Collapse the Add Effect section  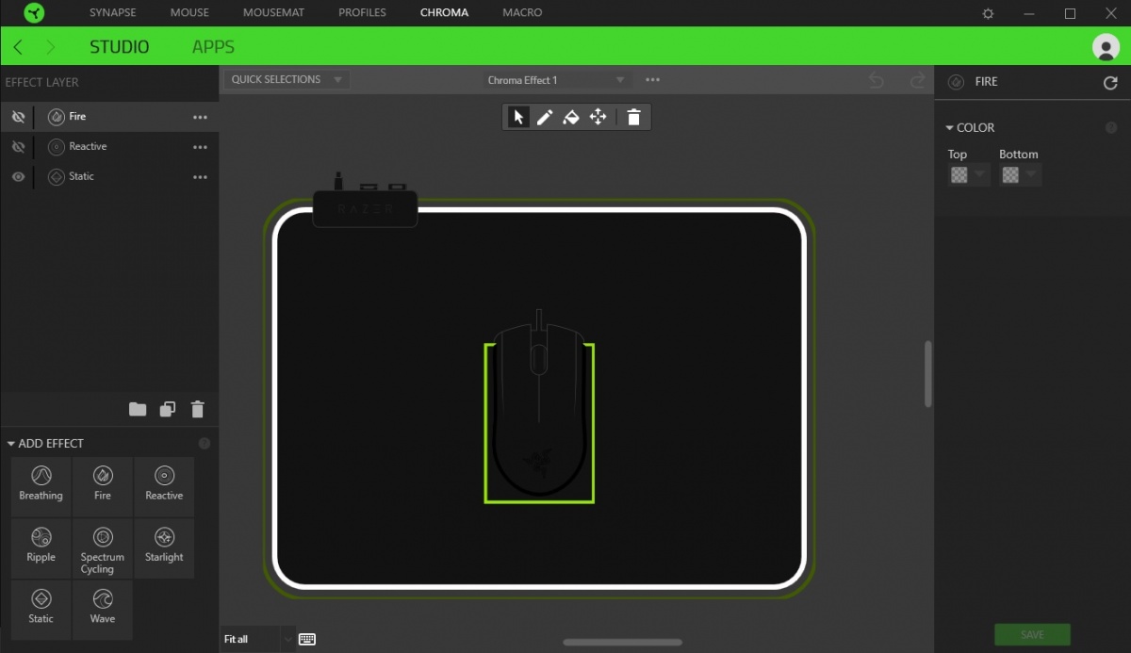(x=11, y=444)
